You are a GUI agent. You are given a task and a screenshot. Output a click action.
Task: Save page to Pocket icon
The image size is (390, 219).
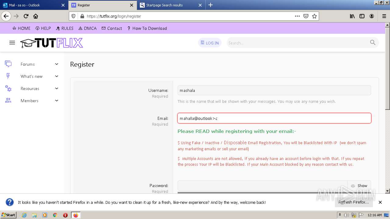[x=306, y=16]
